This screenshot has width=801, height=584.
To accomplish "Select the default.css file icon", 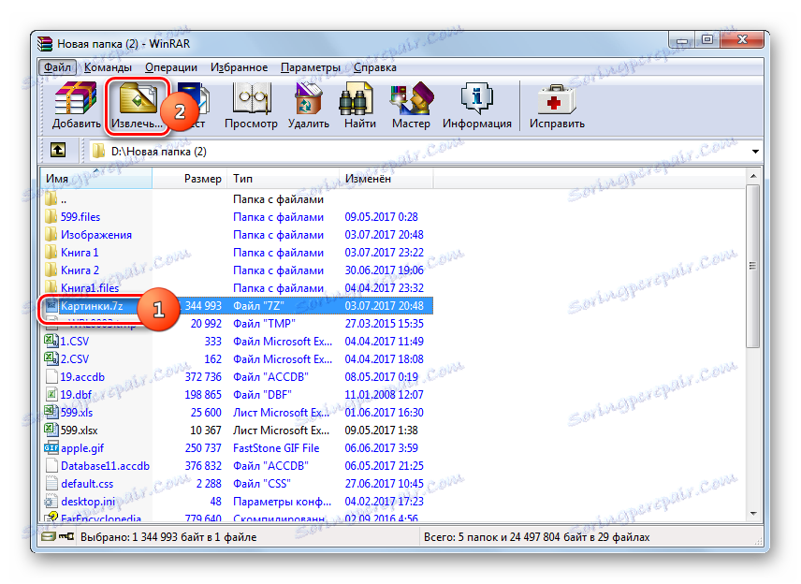I will coord(51,483).
